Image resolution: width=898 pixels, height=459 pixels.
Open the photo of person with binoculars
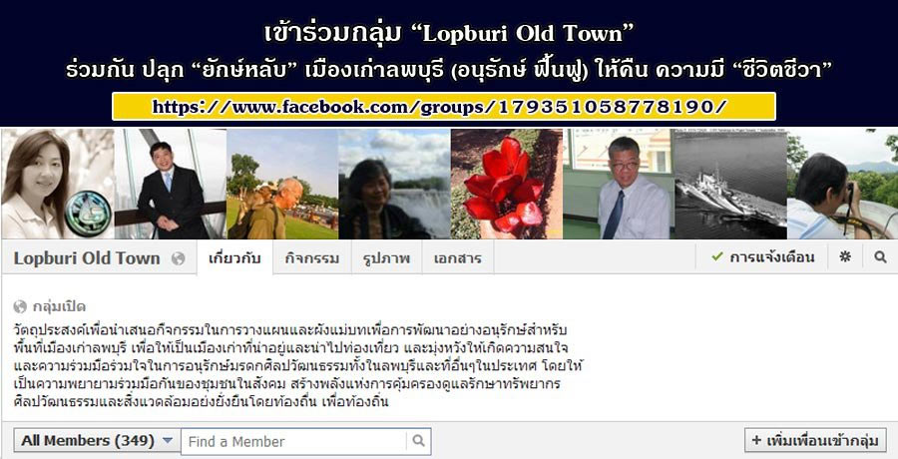[x=842, y=184]
